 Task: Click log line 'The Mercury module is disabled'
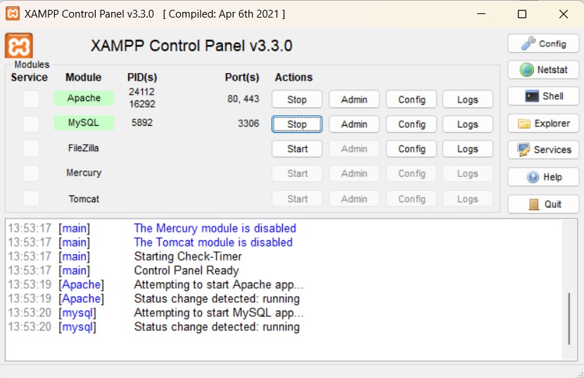[x=215, y=228]
